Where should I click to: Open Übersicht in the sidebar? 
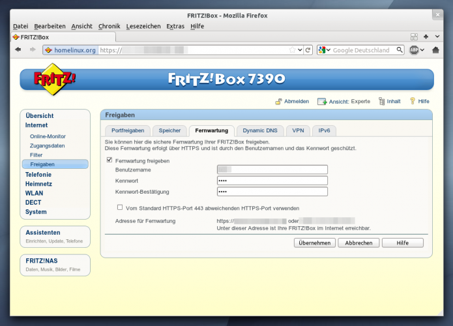(x=40, y=116)
